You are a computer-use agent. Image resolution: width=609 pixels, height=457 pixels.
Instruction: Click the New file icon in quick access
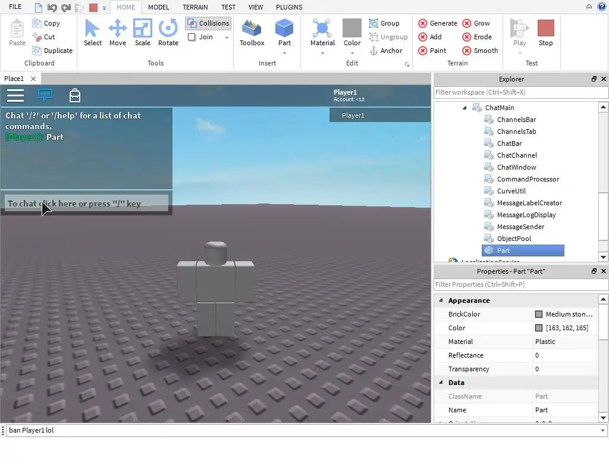[x=38, y=7]
